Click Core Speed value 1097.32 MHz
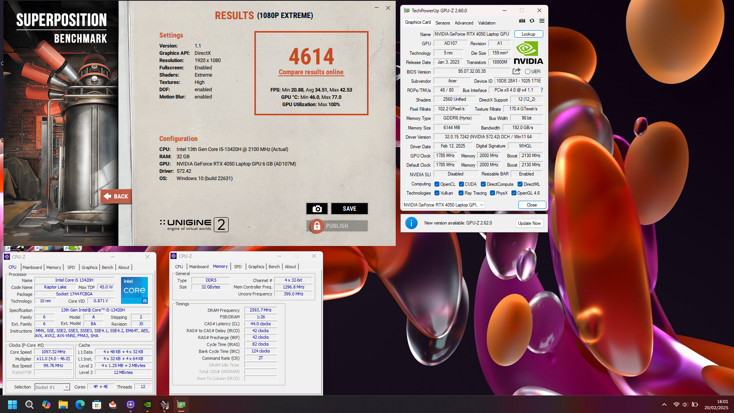734x413 pixels. pyautogui.click(x=54, y=352)
